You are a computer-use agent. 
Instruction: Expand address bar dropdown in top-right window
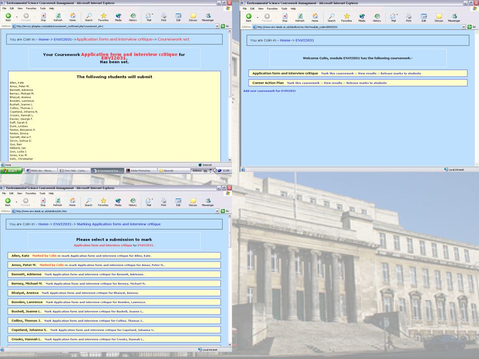point(464,27)
